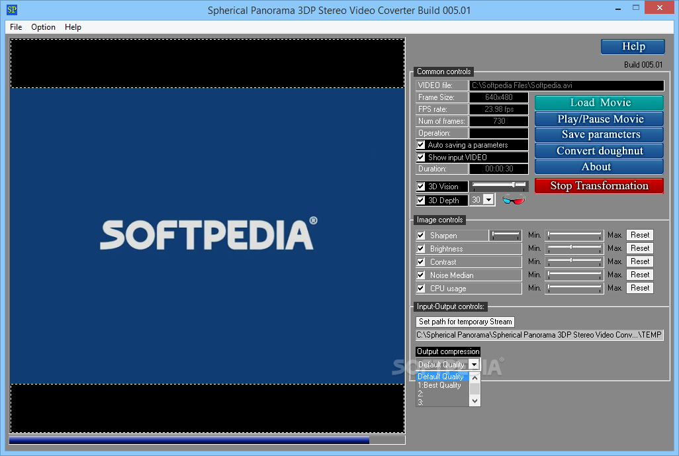Reset the Contrast setting
679x456 pixels.
(639, 261)
